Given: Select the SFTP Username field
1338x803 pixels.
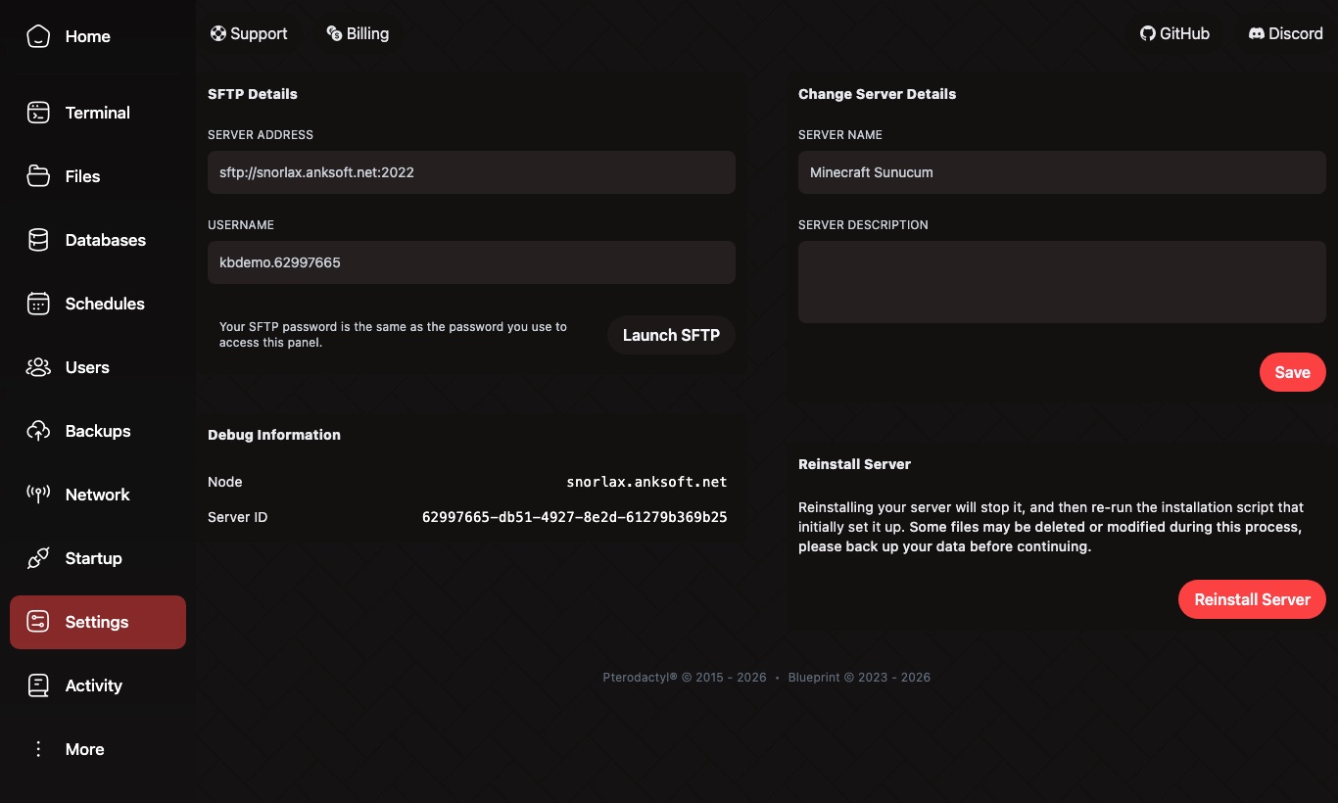Looking at the screenshot, I should (x=471, y=262).
